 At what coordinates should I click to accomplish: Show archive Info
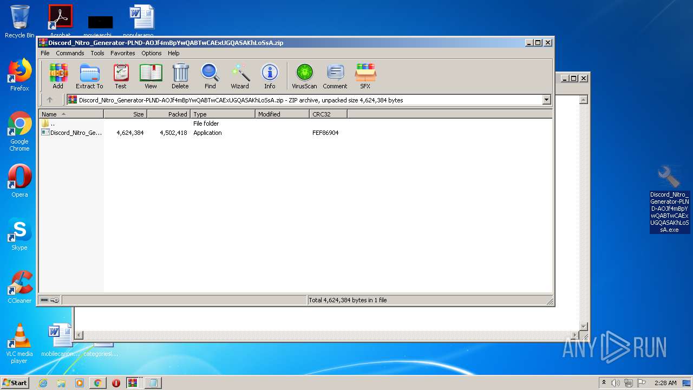(270, 76)
